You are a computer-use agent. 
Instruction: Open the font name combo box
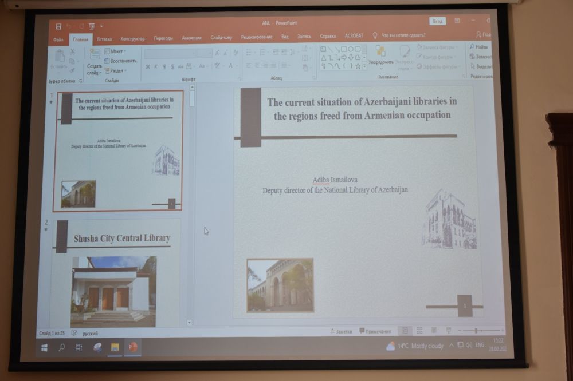[170, 54]
